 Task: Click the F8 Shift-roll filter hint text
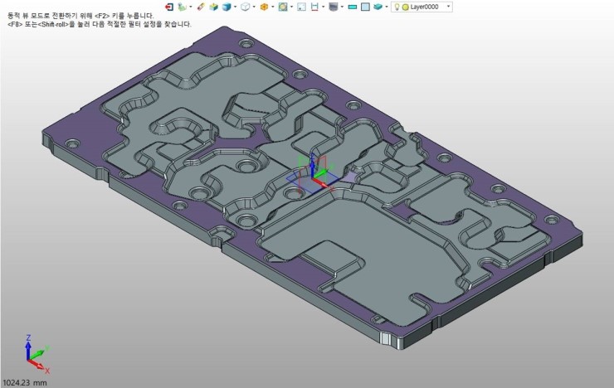pos(100,24)
